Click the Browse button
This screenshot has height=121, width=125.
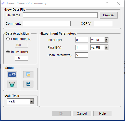109,15
